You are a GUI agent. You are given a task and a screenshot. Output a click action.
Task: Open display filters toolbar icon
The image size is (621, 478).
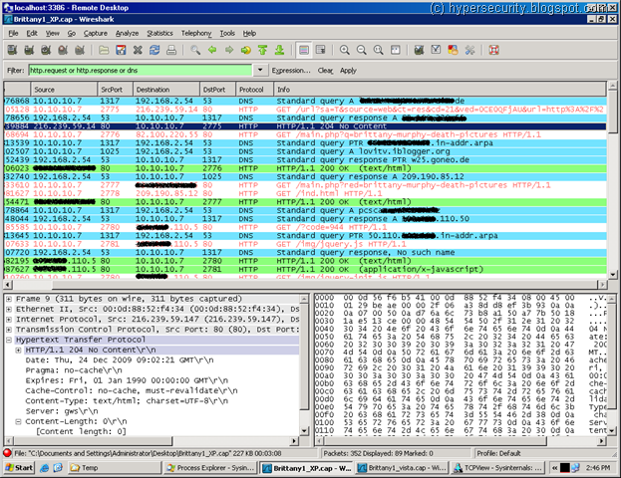click(x=436, y=50)
